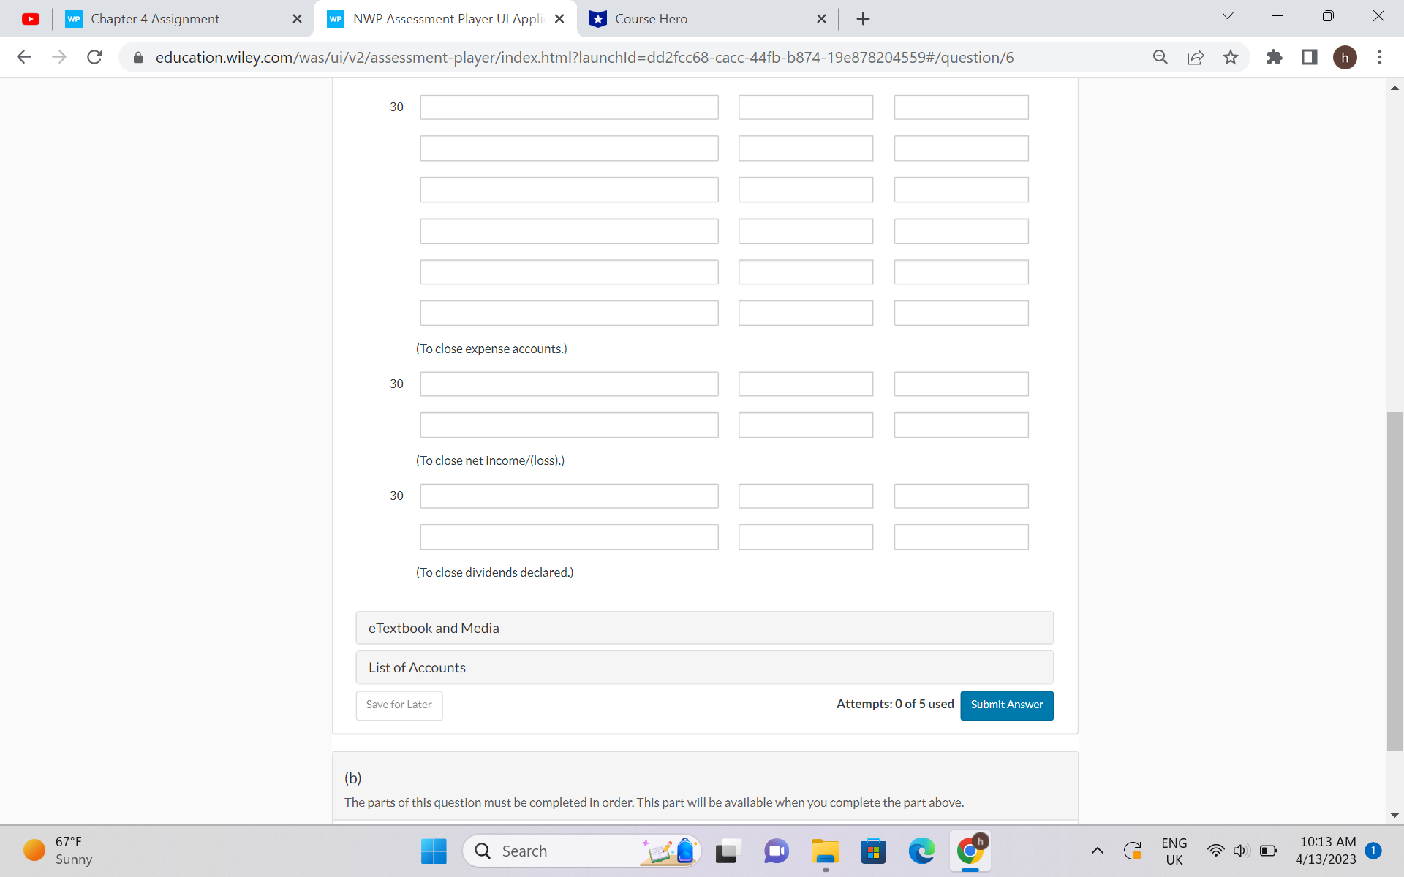Click the vertical page scrollbar thumb
1404x877 pixels.
coord(1394,581)
